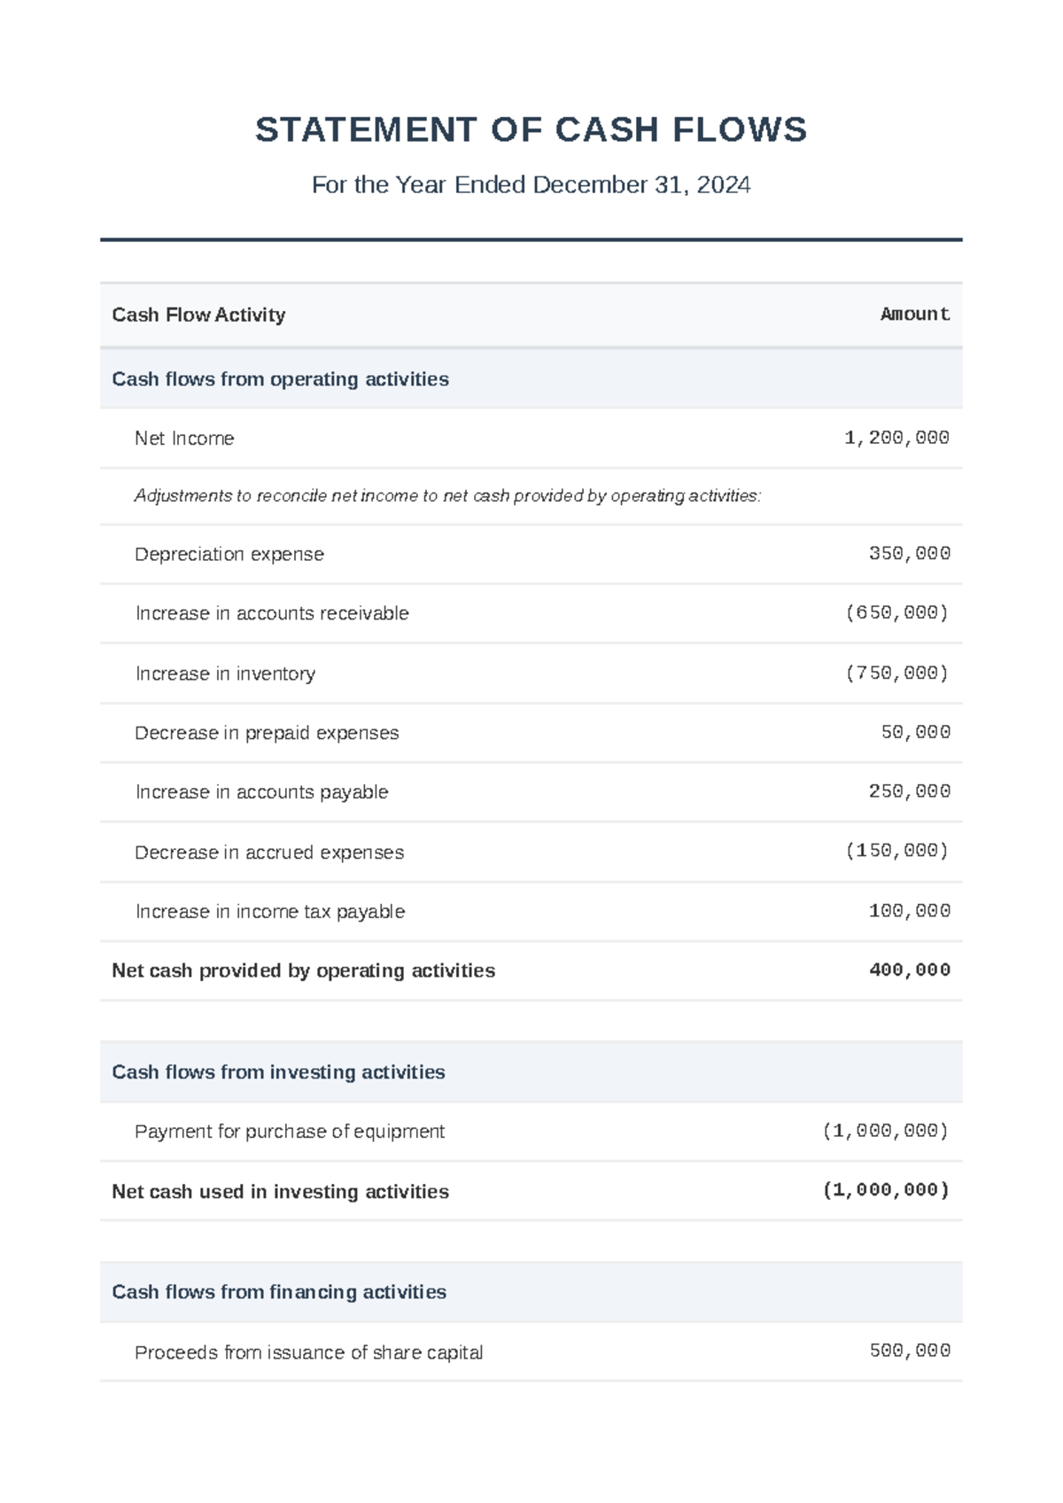Click the STATEMENT OF CASH FLOWS title
Image resolution: width=1063 pixels, height=1503 pixels.
click(531, 130)
